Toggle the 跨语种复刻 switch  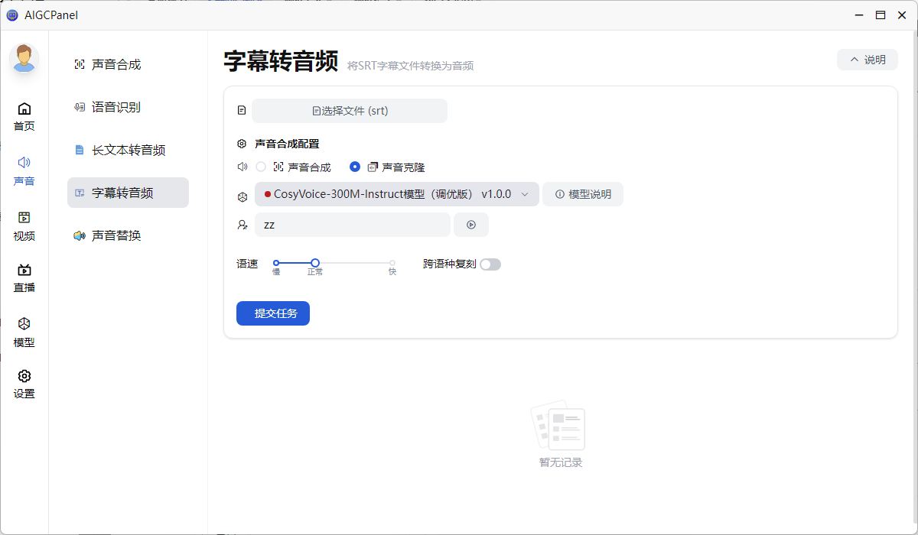[x=490, y=264]
